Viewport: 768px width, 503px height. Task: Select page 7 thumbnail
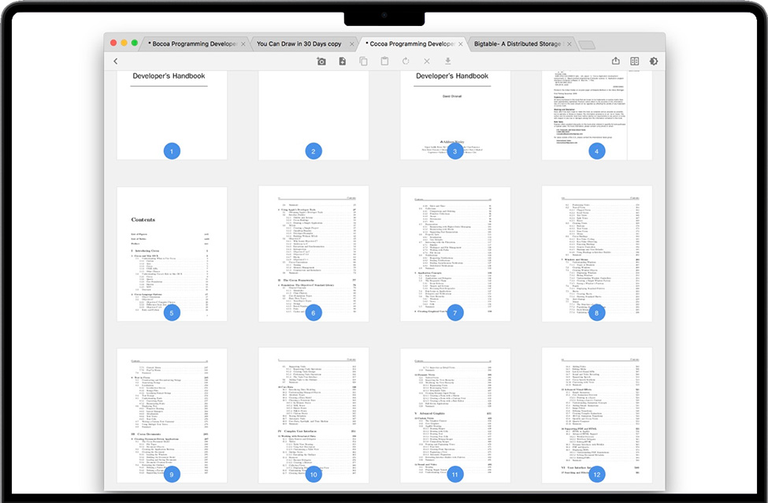pyautogui.click(x=455, y=254)
